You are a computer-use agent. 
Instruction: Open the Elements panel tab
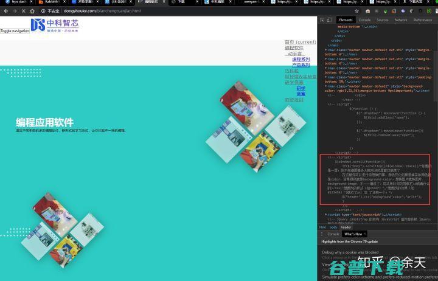(x=346, y=20)
